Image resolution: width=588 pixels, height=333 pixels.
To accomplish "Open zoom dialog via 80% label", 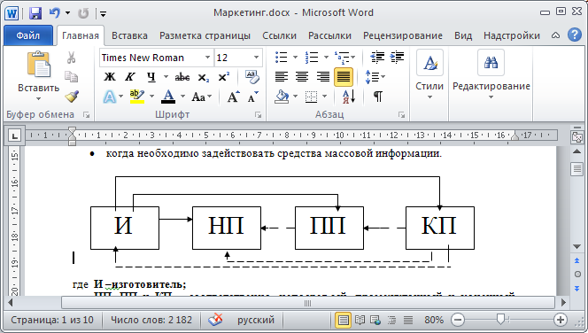I will pos(434,320).
